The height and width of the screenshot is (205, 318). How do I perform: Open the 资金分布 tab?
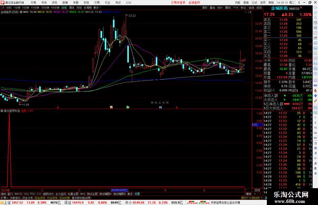click(28, 198)
